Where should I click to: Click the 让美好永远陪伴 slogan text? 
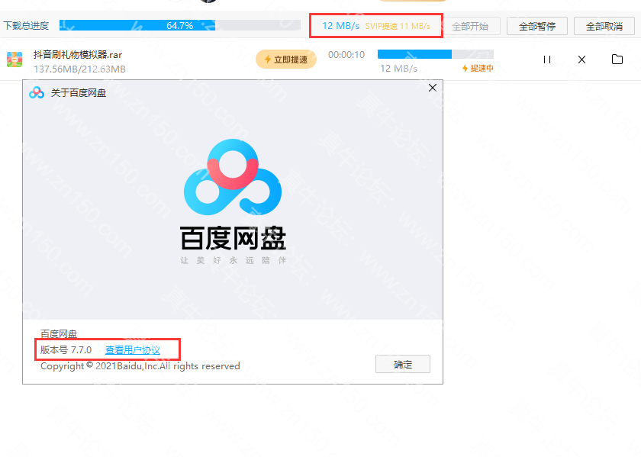[x=233, y=260]
